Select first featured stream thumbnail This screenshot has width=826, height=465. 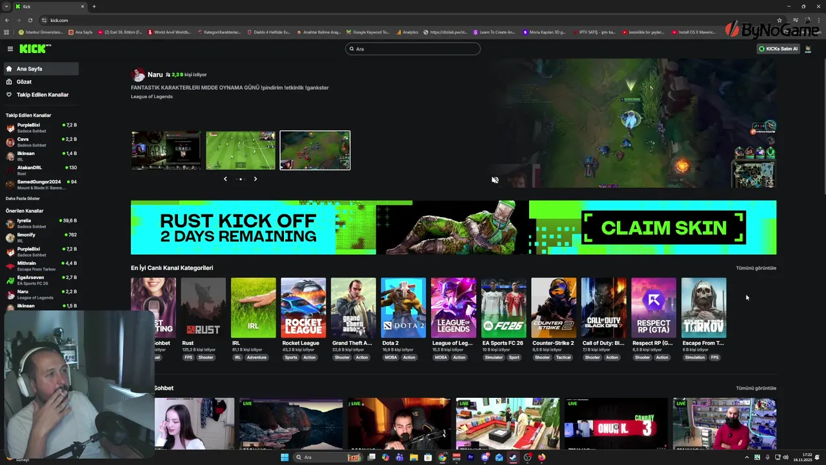[x=166, y=150]
